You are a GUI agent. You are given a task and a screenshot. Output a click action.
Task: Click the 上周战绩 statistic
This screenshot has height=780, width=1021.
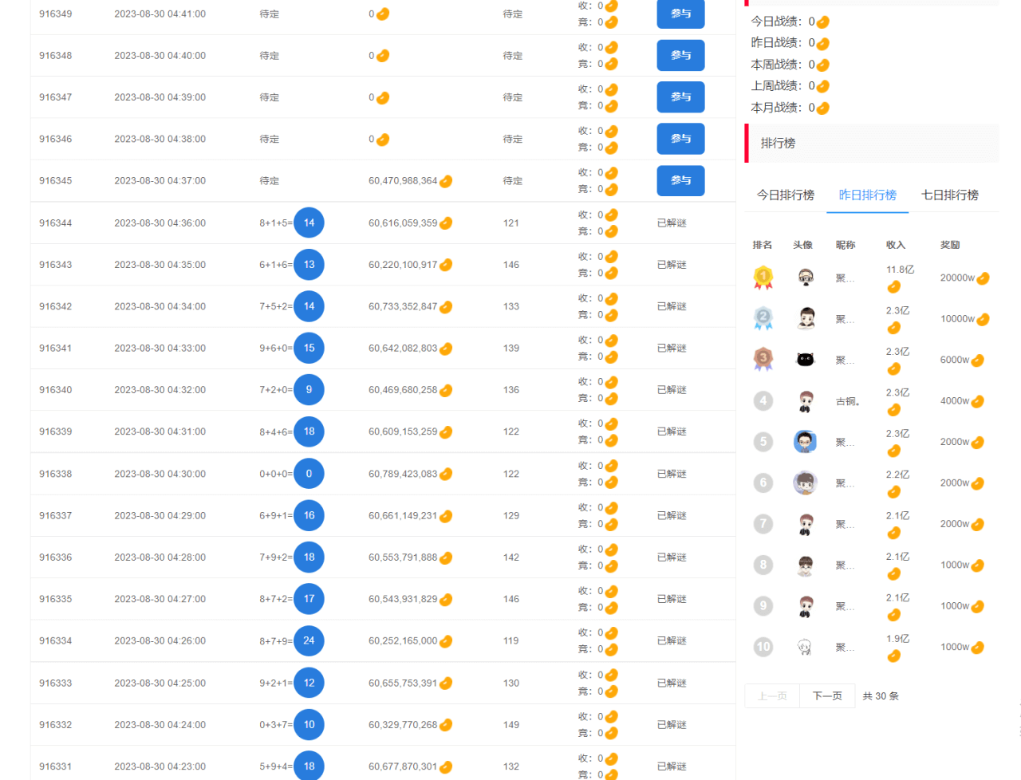click(x=790, y=86)
